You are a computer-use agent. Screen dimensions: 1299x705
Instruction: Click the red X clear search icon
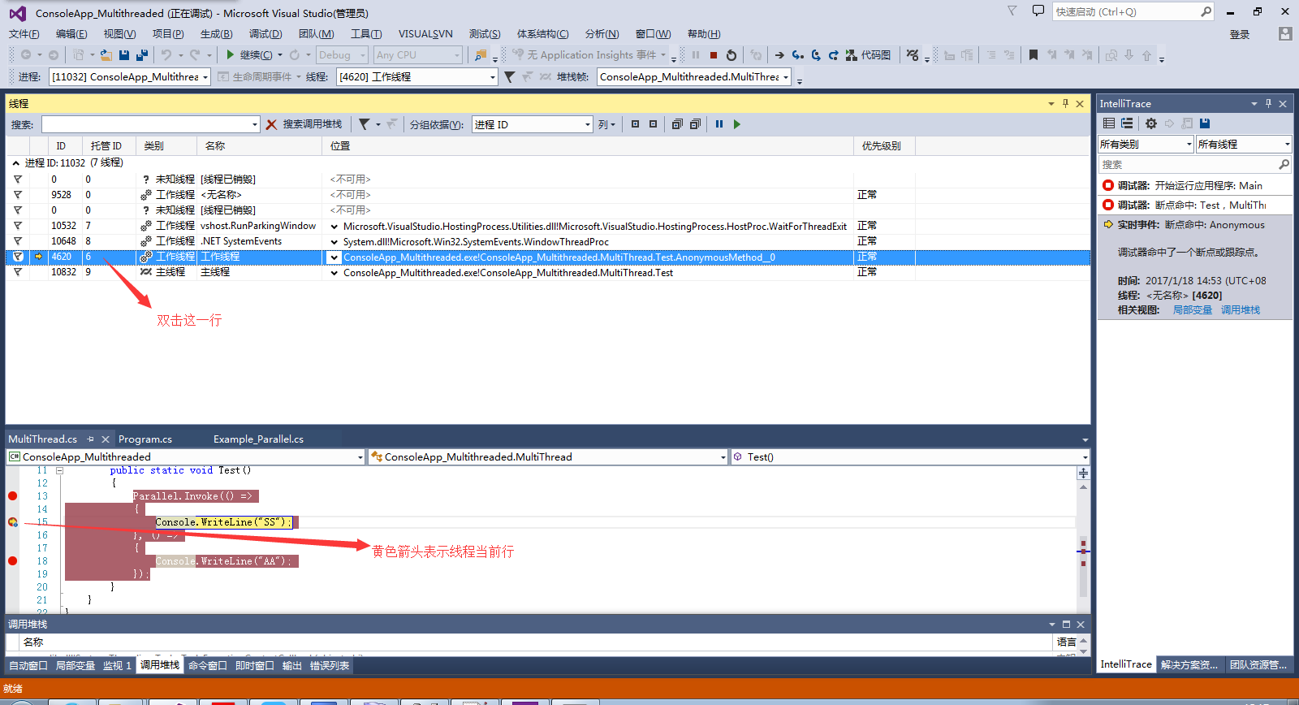pyautogui.click(x=271, y=124)
